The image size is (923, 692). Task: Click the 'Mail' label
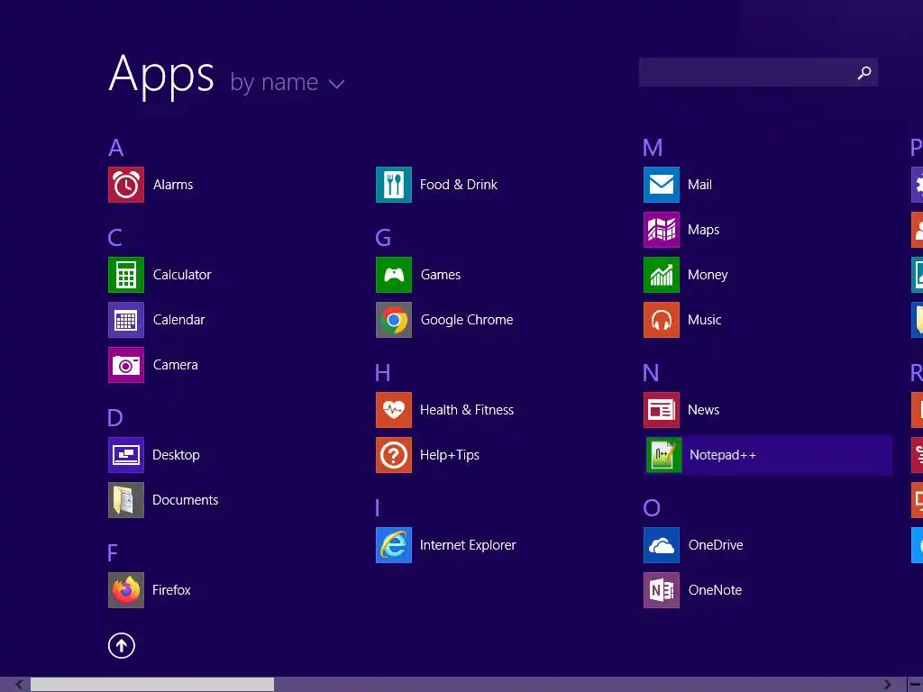pyautogui.click(x=699, y=185)
